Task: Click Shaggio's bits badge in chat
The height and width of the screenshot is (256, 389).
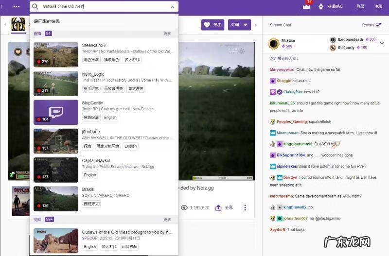Action: tap(273, 81)
